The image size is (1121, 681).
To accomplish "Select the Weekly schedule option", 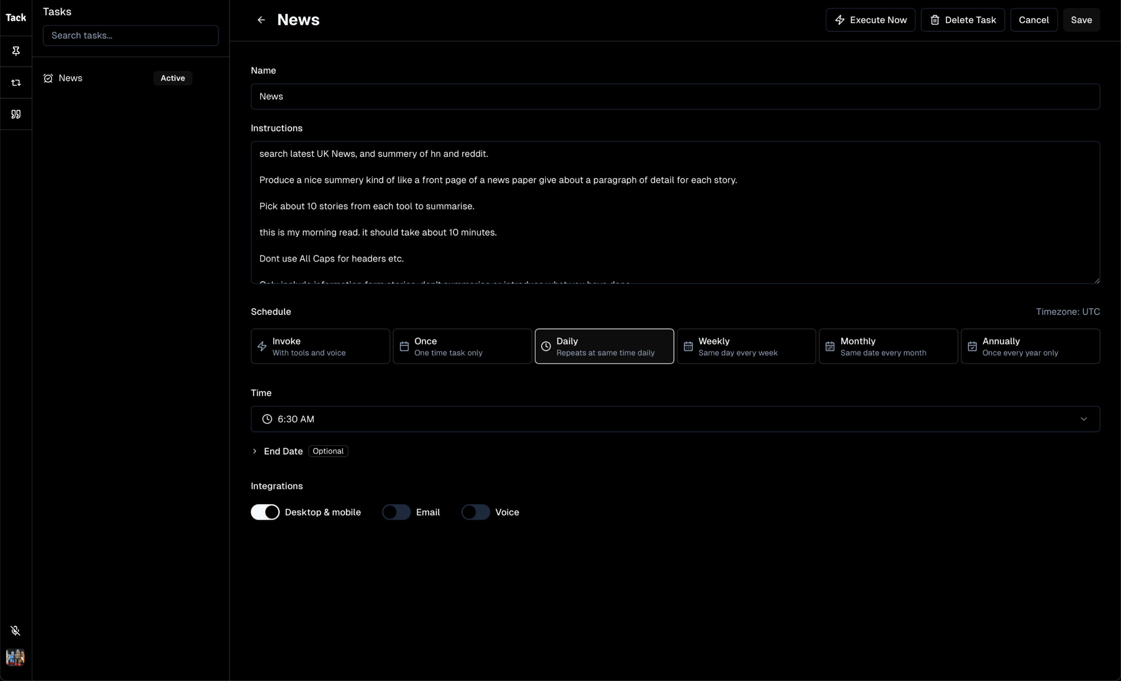I will click(746, 347).
